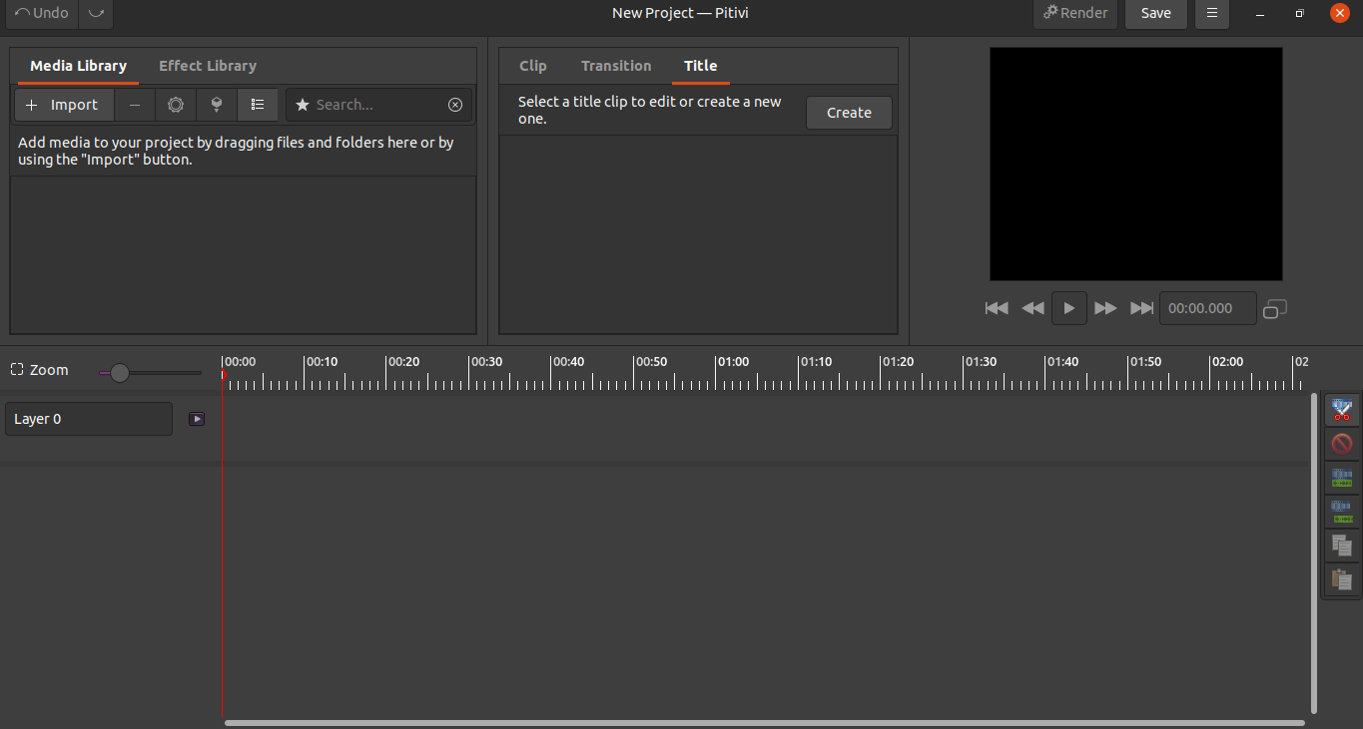Click the Layer 0 name field

89,419
